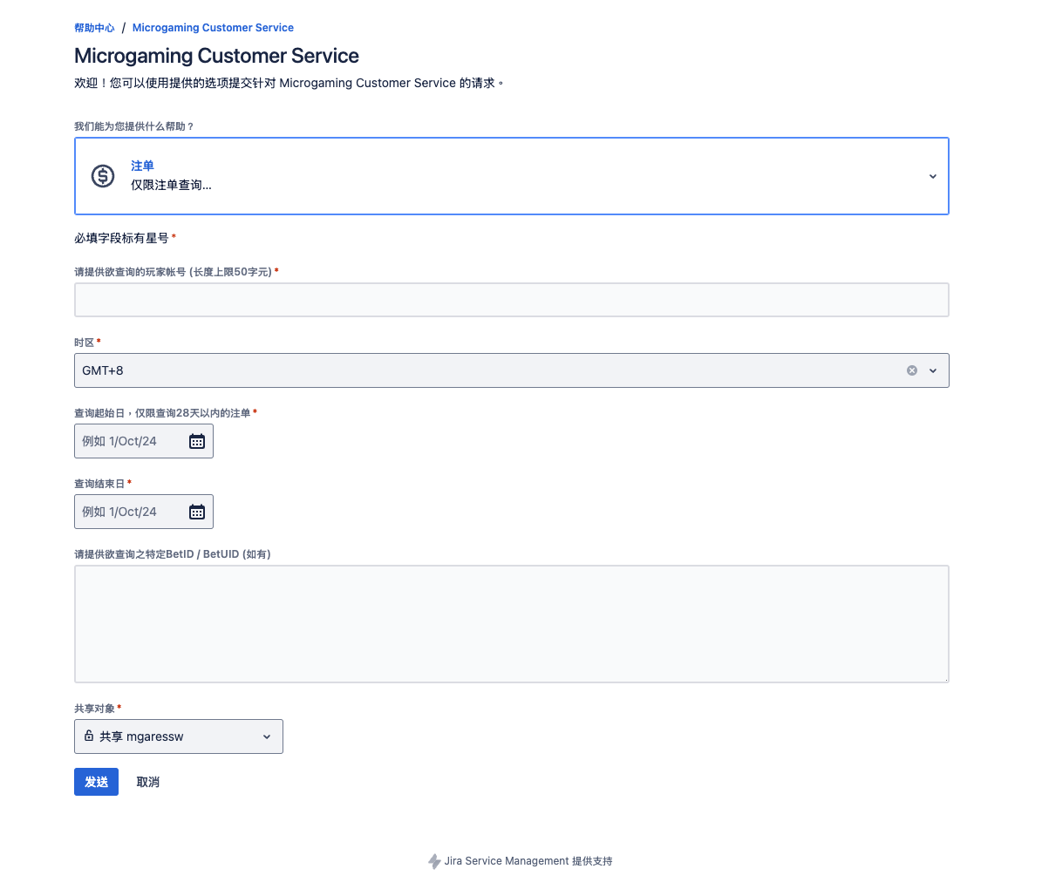Click the Jira Service Management 提供支持 footer link
The height and width of the screenshot is (889, 1042).
(x=528, y=861)
